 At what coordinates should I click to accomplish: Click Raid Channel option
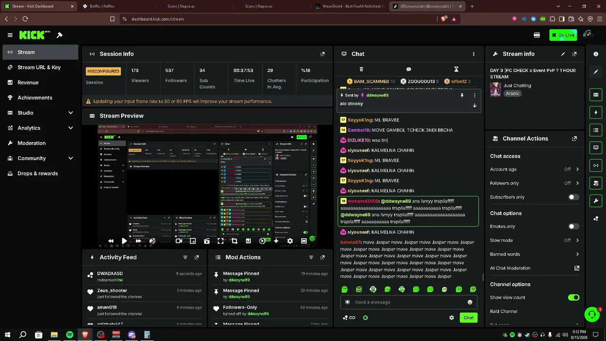(x=503, y=311)
